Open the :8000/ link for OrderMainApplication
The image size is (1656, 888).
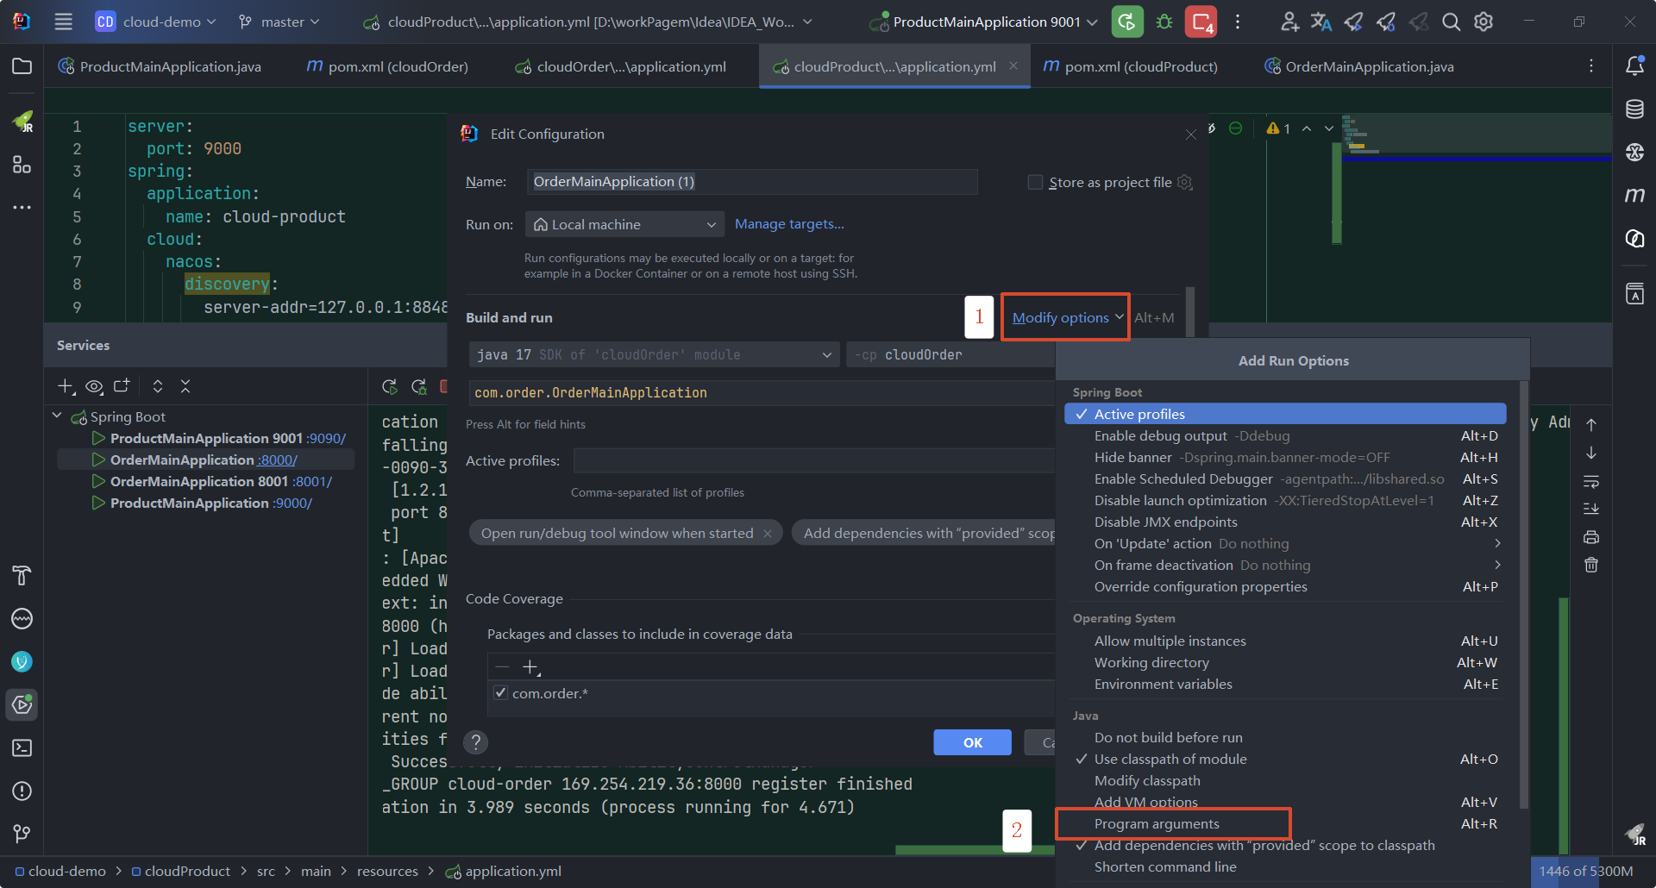click(x=278, y=460)
